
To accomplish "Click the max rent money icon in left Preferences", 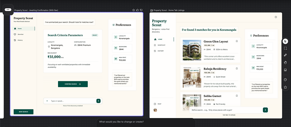I will [116, 59].
